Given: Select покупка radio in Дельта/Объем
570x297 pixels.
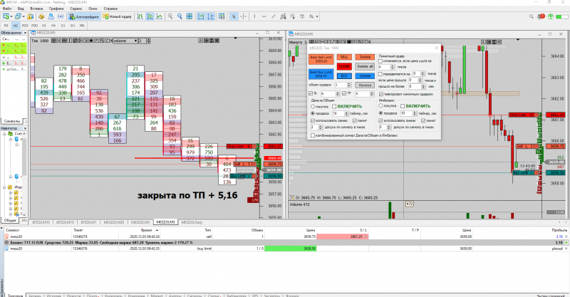Looking at the screenshot, I should 314,106.
